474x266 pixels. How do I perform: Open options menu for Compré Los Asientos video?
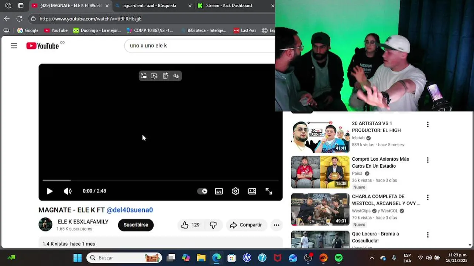pos(428,160)
